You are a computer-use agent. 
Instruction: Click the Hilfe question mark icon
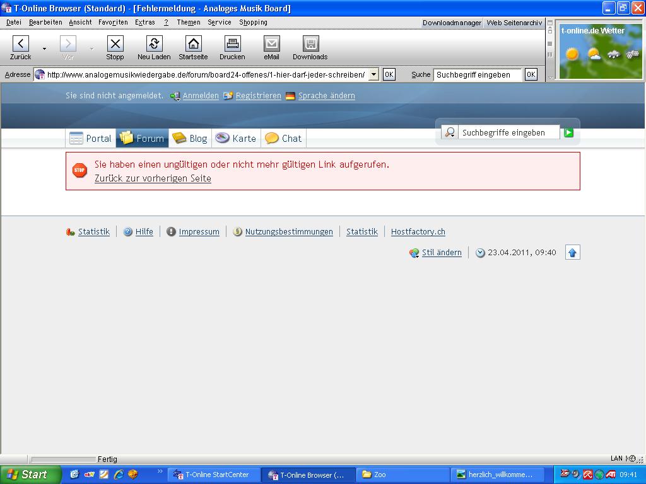click(127, 232)
